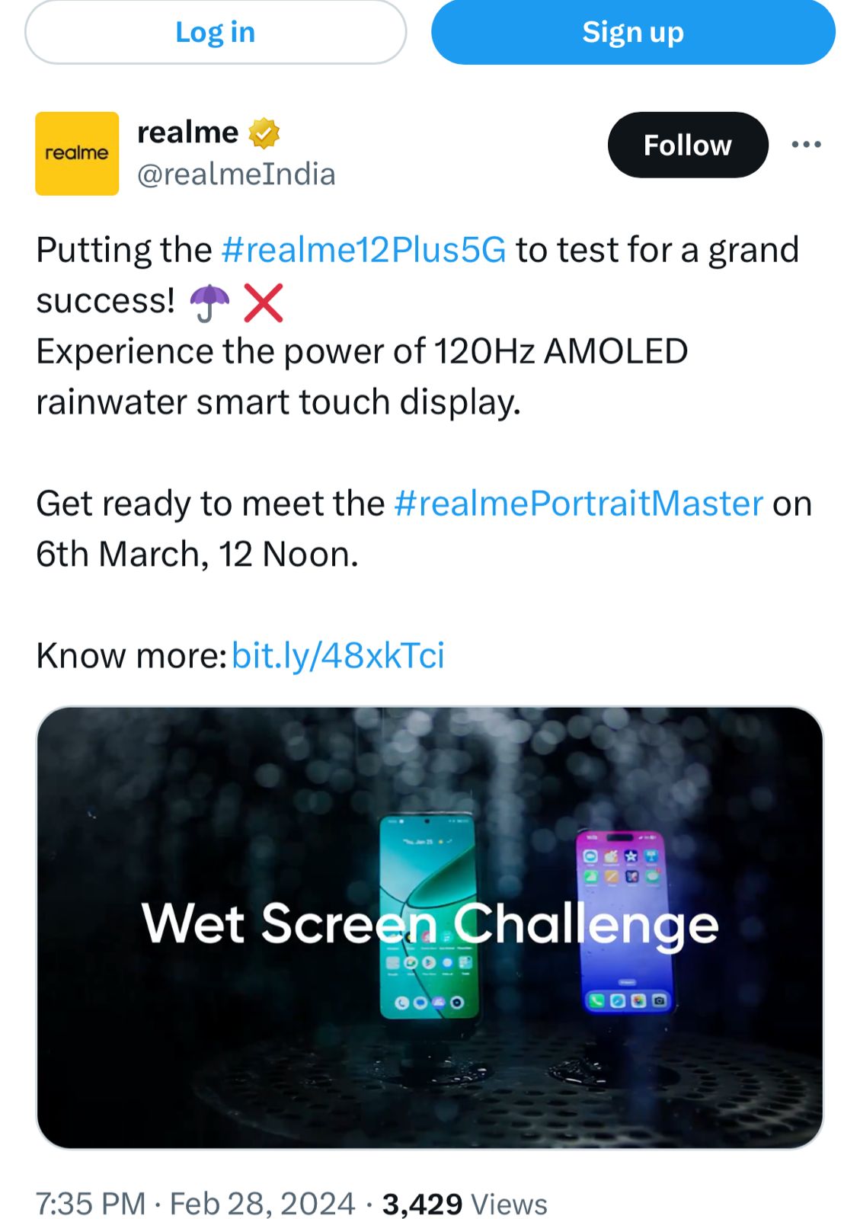Open the #realme12Plus5G hashtag
This screenshot has height=1219, width=860.
[x=363, y=250]
